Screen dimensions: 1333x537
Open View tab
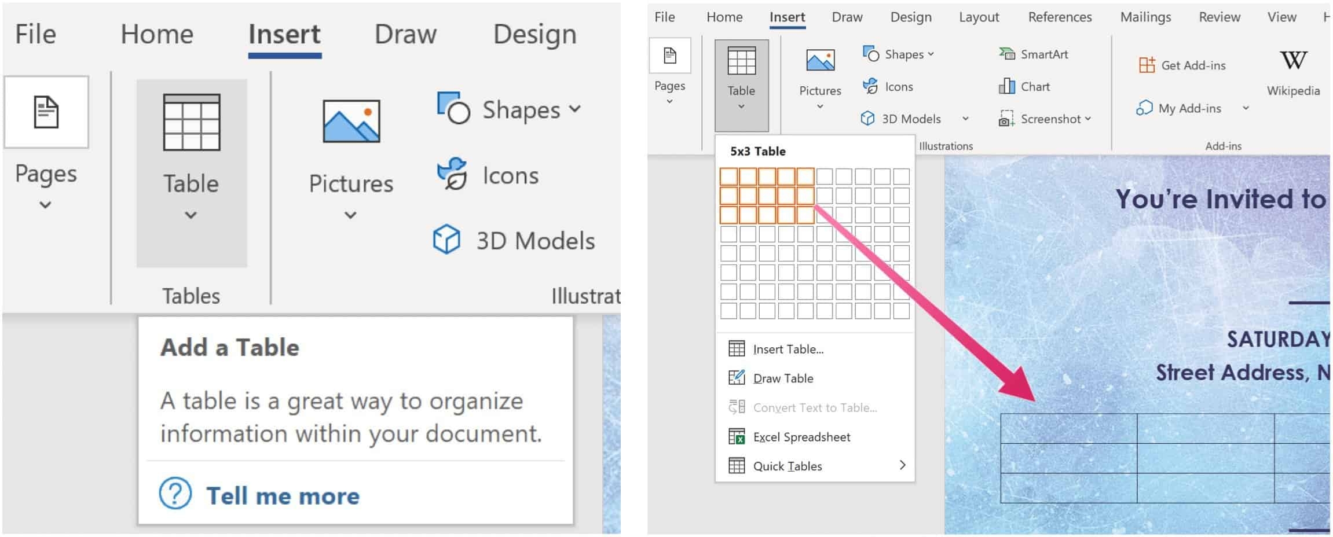pos(1281,17)
